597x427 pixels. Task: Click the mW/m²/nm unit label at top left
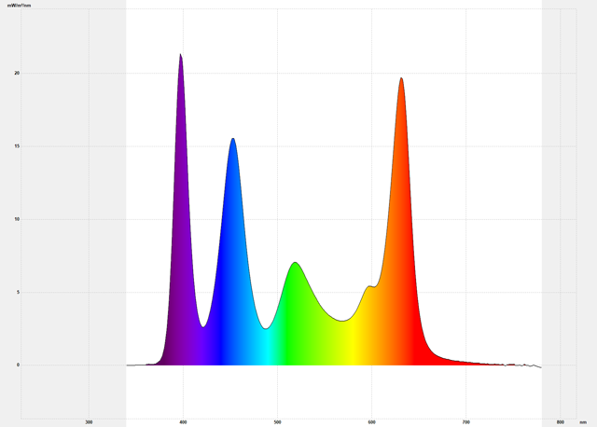19,6
